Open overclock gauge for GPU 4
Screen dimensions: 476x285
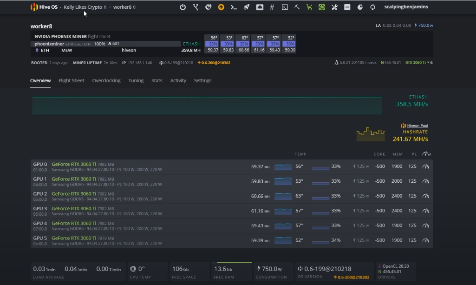(x=425, y=225)
